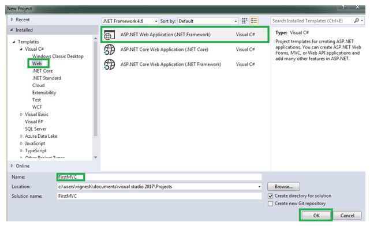
Task: Click the tree scrollbar down arrow
Action: (96, 157)
